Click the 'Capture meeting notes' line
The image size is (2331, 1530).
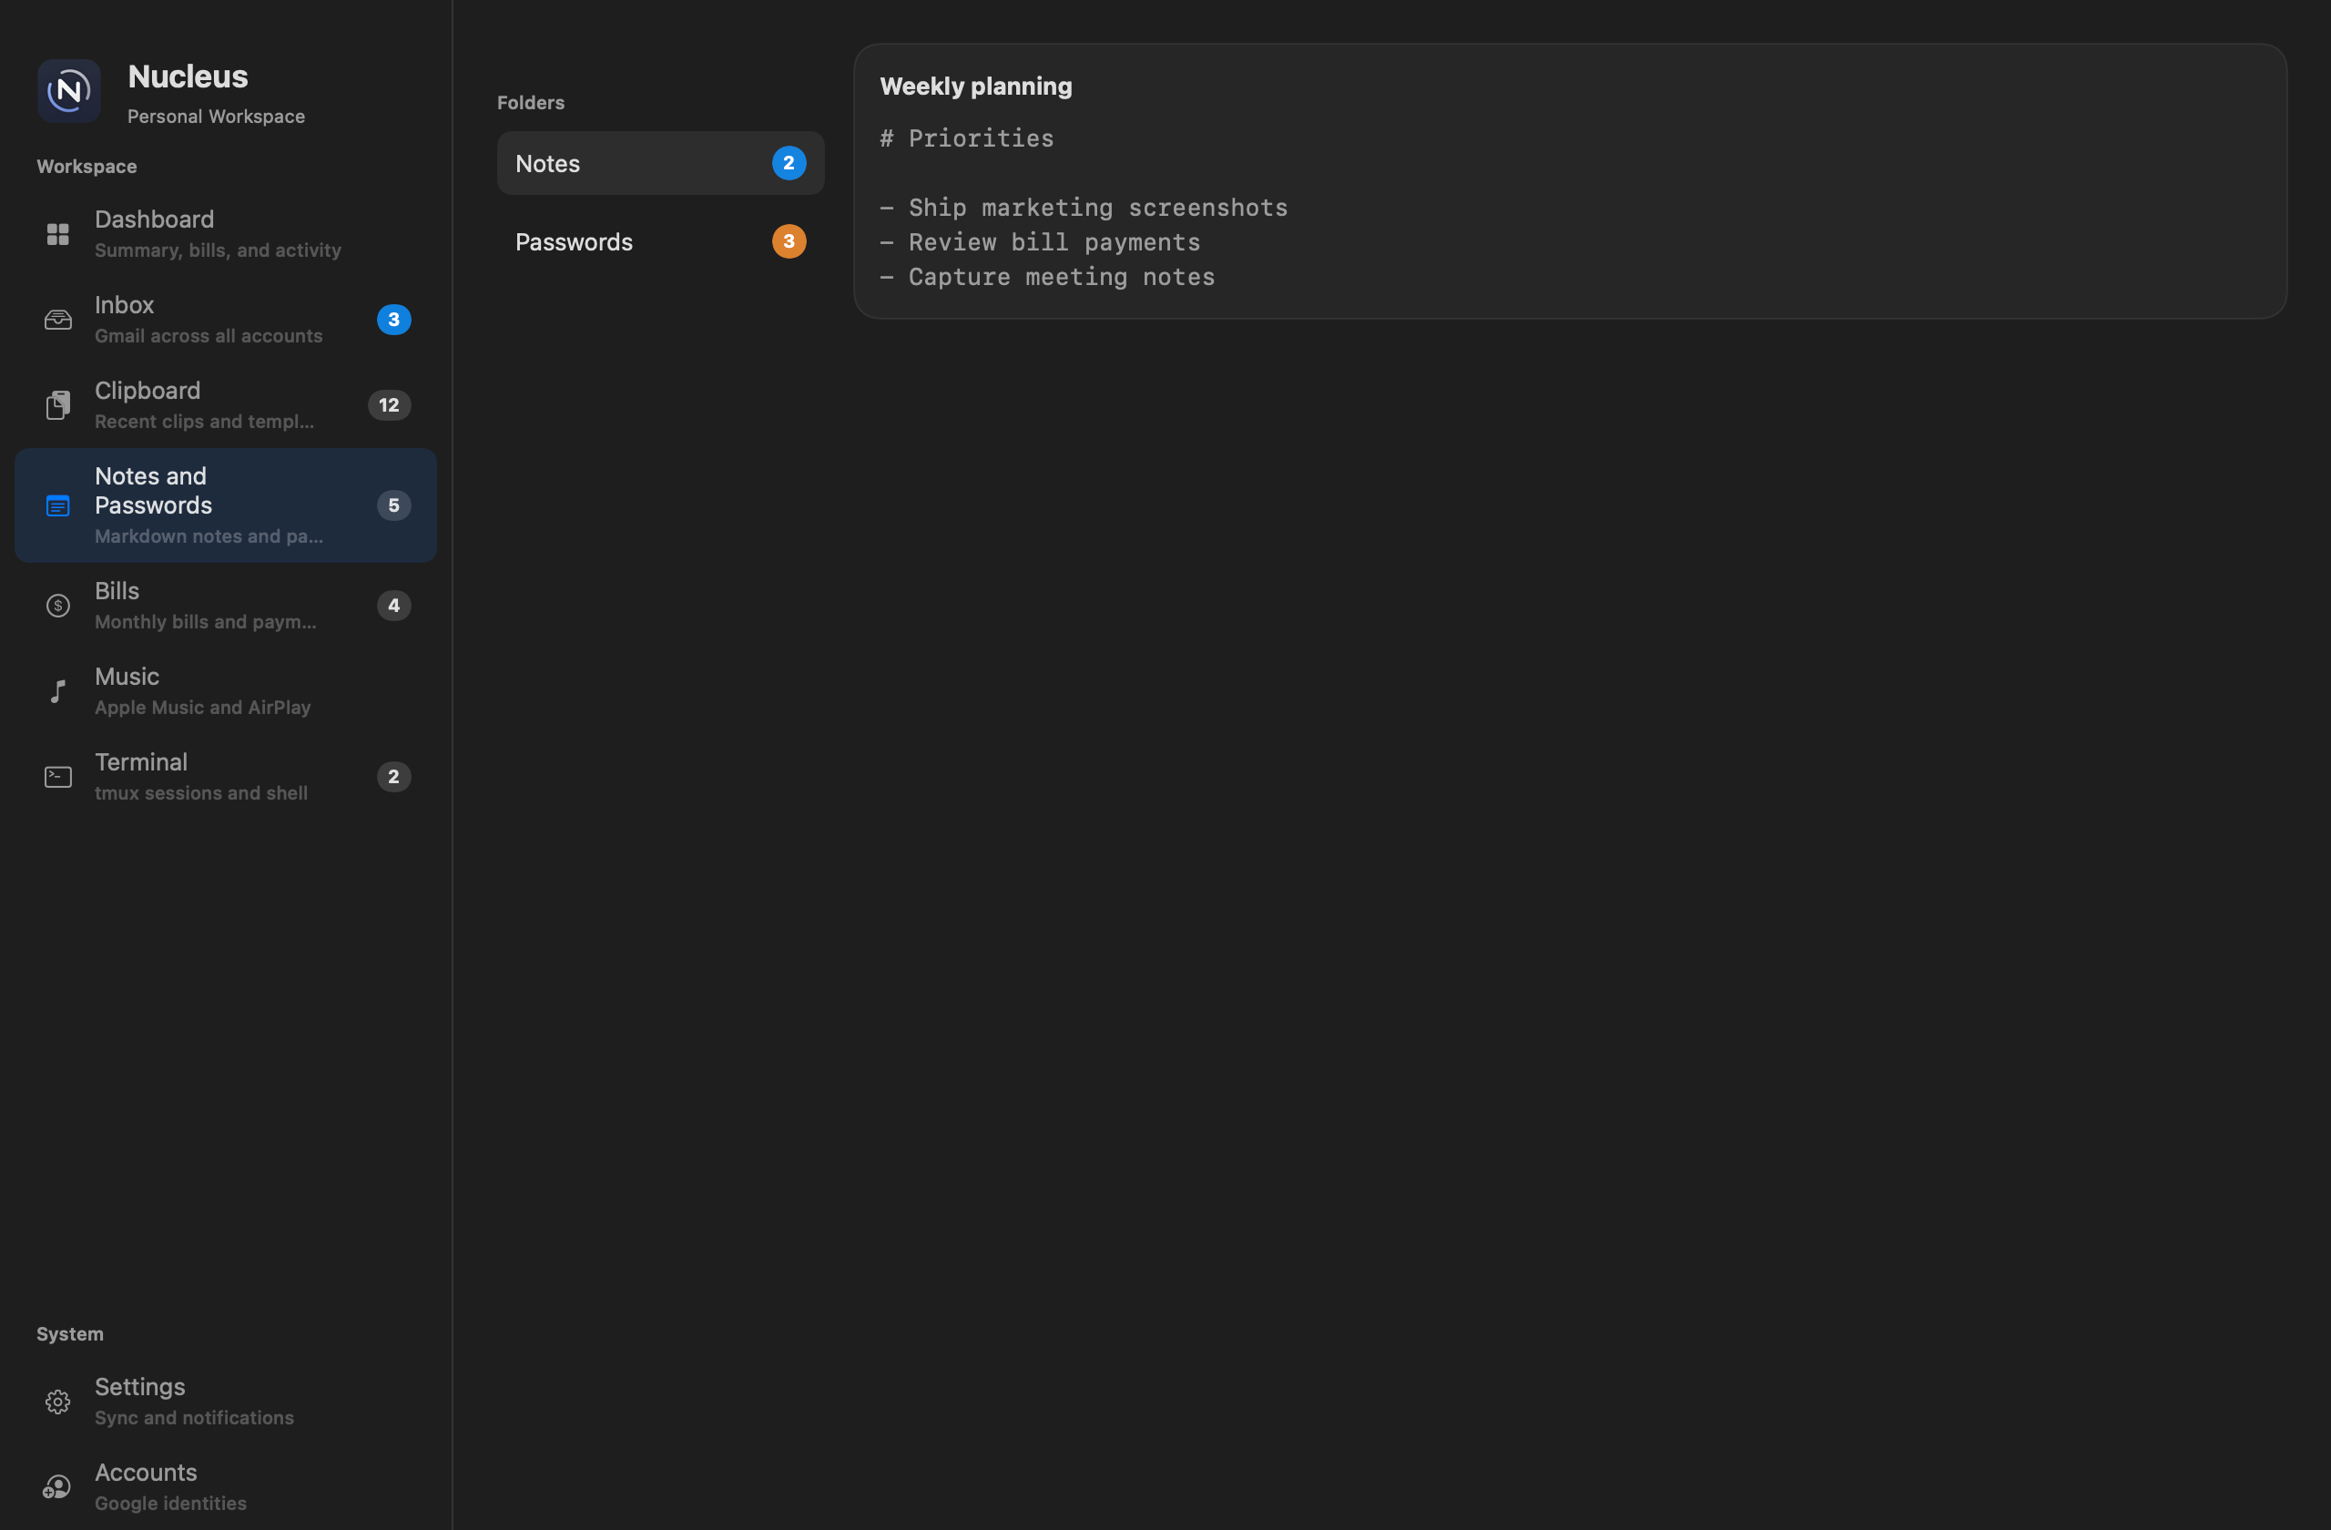coord(1047,277)
